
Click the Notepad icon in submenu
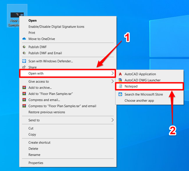click(121, 86)
